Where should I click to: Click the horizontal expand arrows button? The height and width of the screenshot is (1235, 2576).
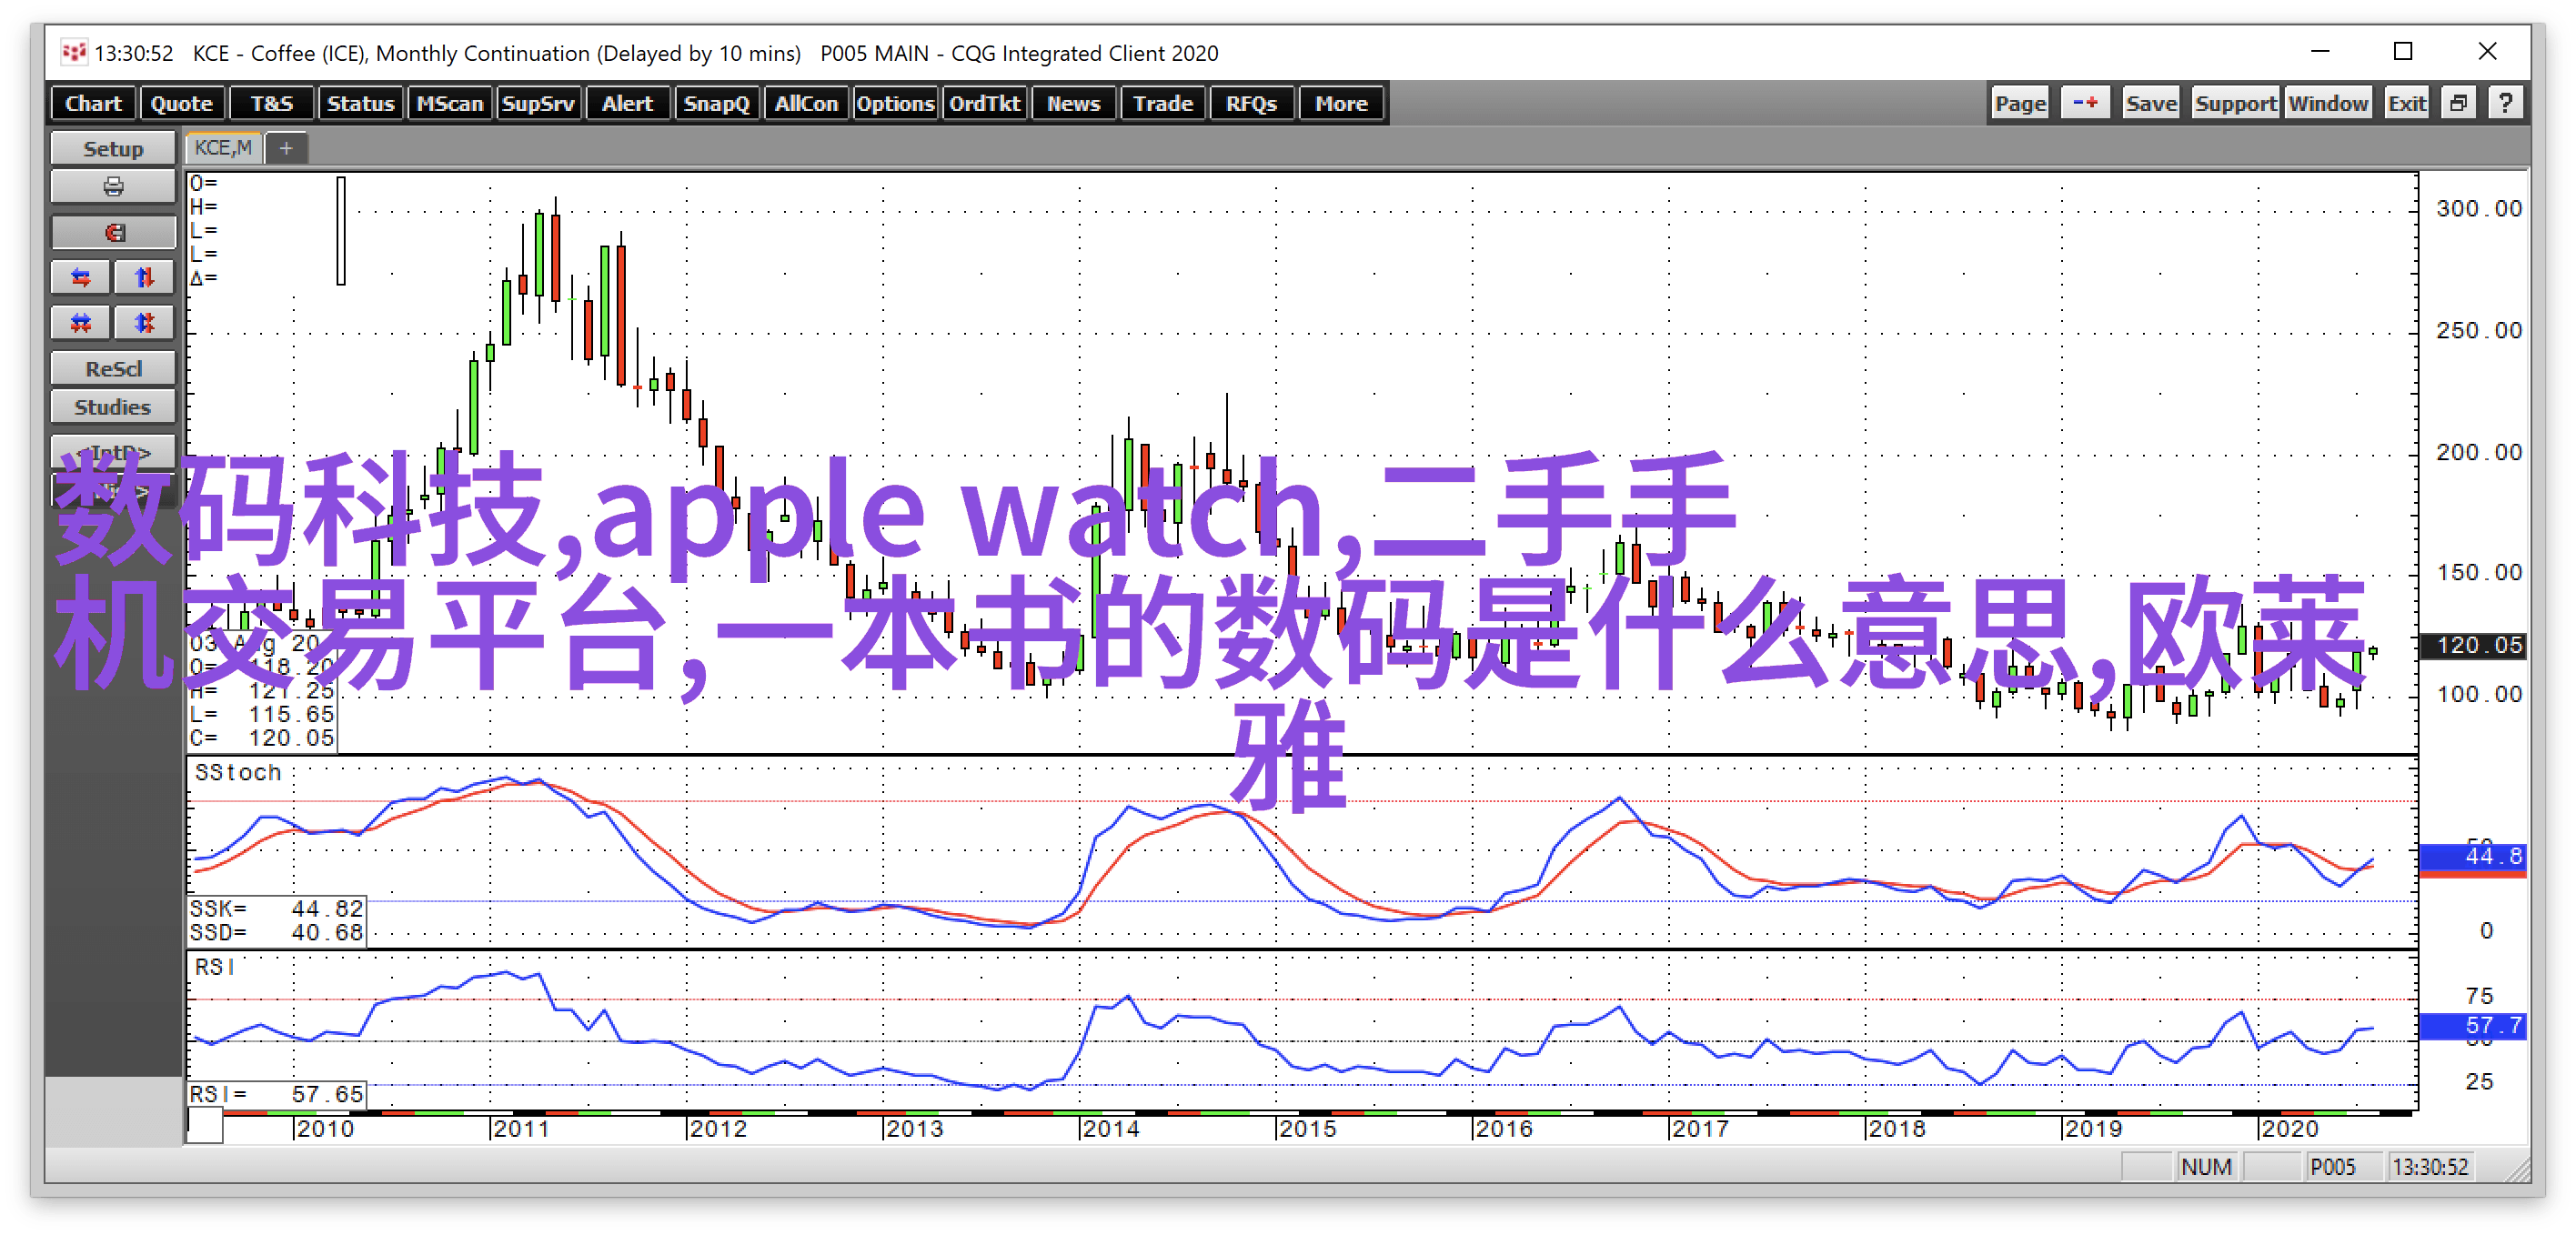coord(81,278)
